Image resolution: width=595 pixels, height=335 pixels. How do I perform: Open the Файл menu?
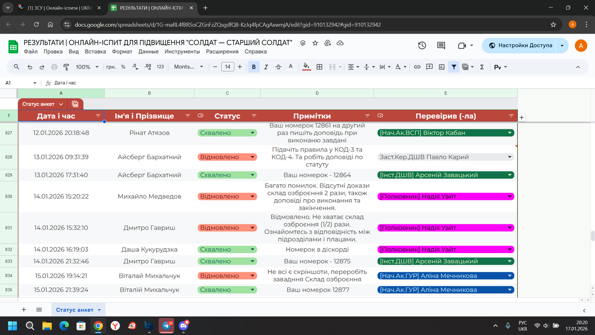pyautogui.click(x=31, y=52)
